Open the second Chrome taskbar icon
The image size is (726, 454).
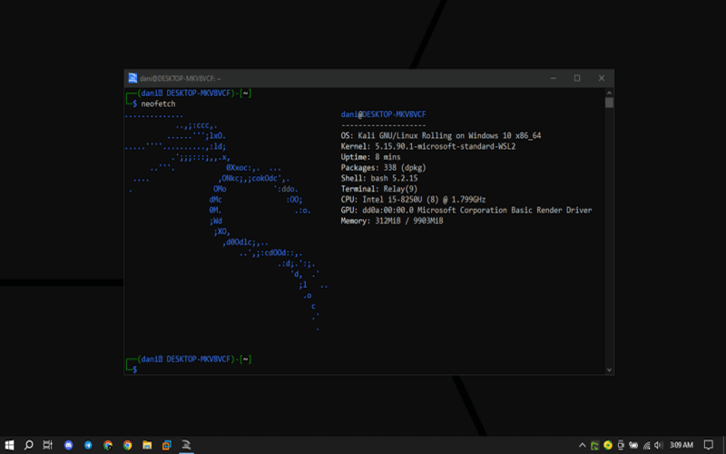(x=127, y=445)
